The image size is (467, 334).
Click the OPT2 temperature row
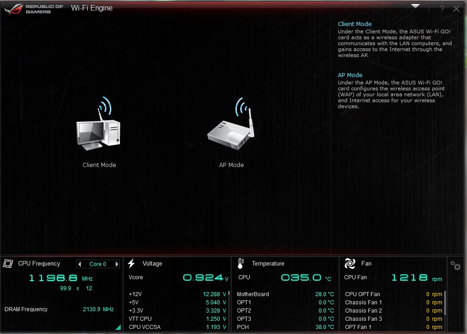point(285,311)
